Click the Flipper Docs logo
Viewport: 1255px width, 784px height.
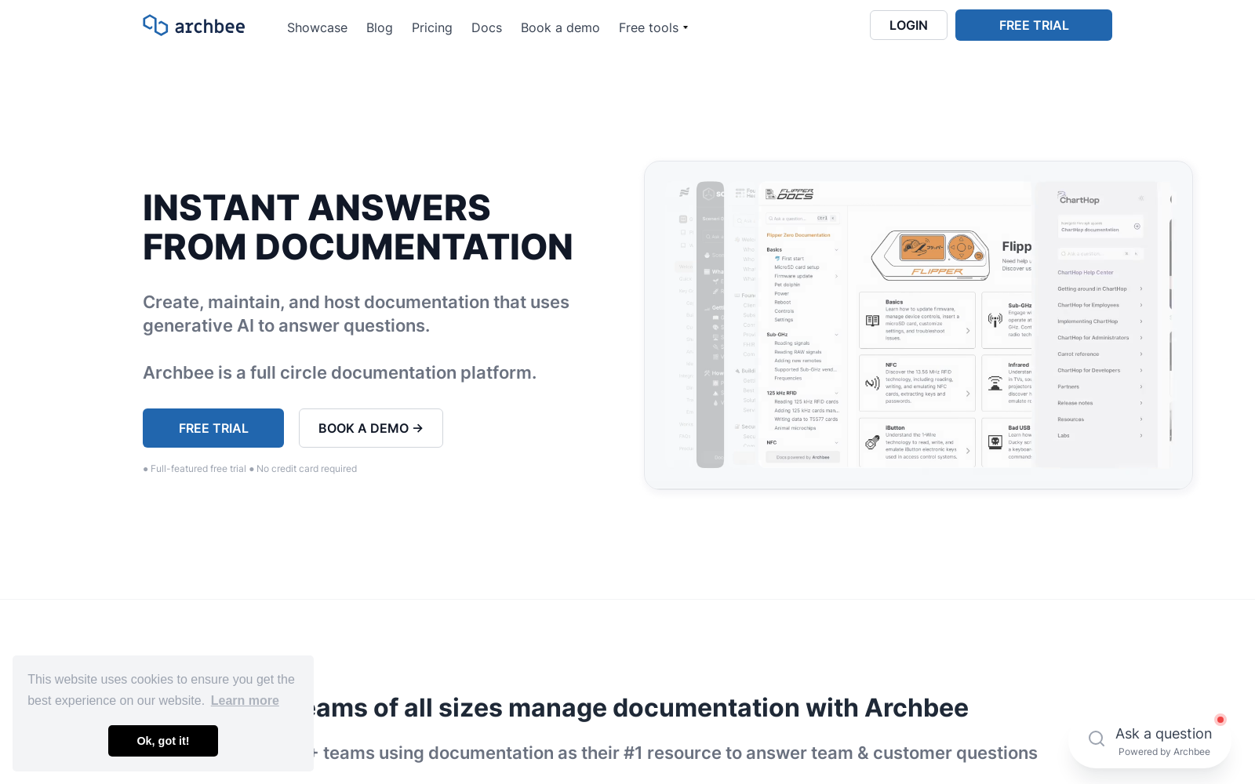pyautogui.click(x=791, y=194)
